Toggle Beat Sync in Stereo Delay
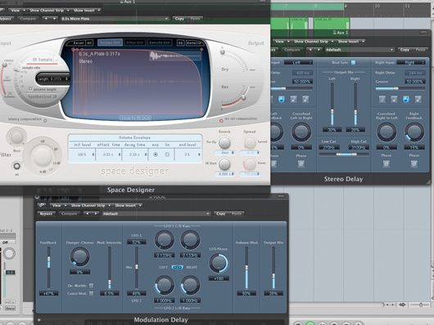This screenshot has height=325, width=434. click(353, 62)
